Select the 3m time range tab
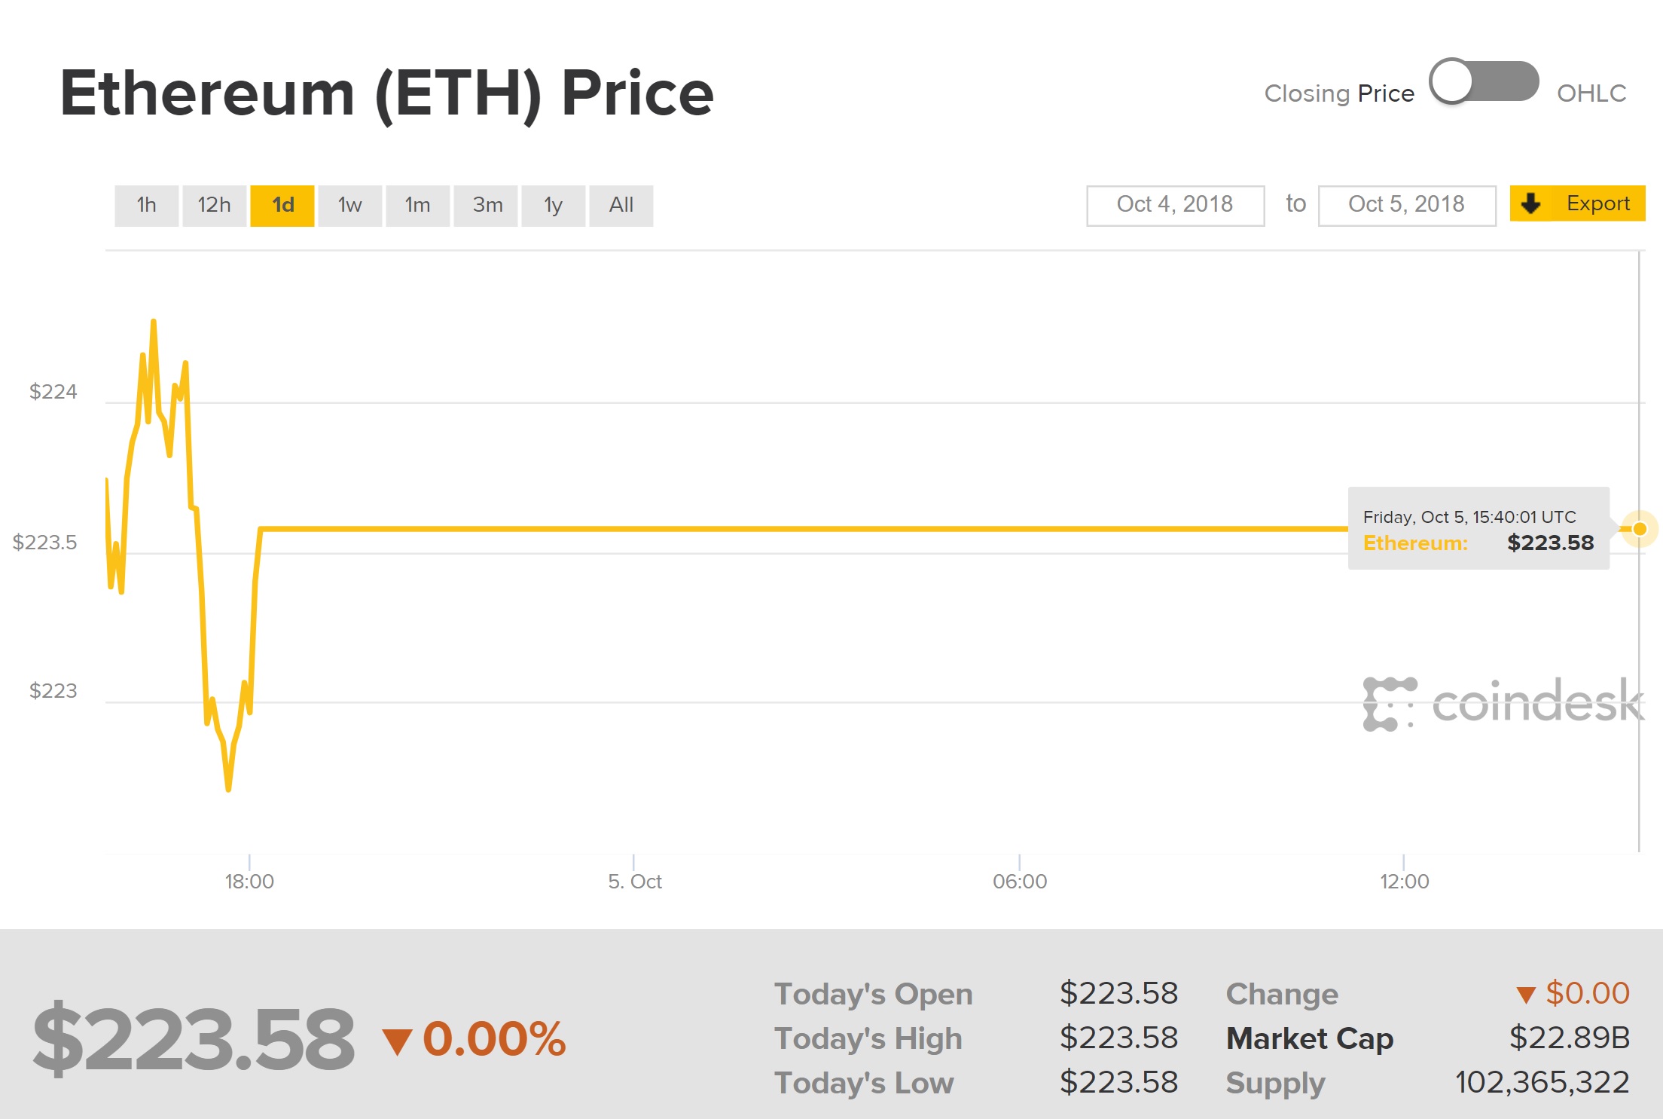The width and height of the screenshot is (1663, 1119). coord(487,205)
